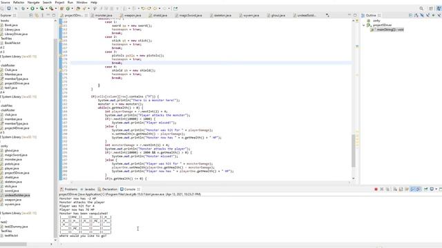442x248 pixels.
Task: Open test2Dummy.java in Package Explorer
Action: point(16,227)
